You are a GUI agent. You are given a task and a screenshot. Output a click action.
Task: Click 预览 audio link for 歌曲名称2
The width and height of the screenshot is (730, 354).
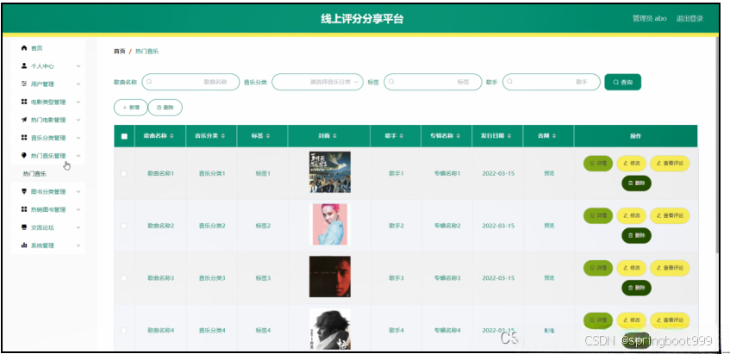point(549,226)
